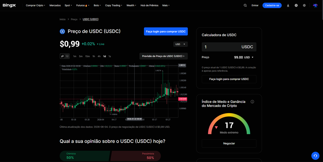Select the 1d chart interval
The width and height of the screenshot is (323, 162).
tap(104, 56)
